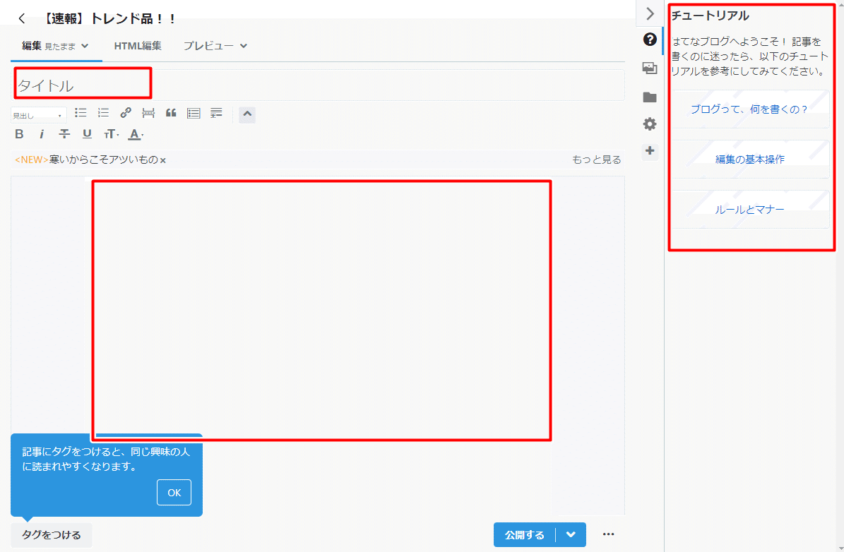Collapse the sidebar with the right chevron

point(650,13)
